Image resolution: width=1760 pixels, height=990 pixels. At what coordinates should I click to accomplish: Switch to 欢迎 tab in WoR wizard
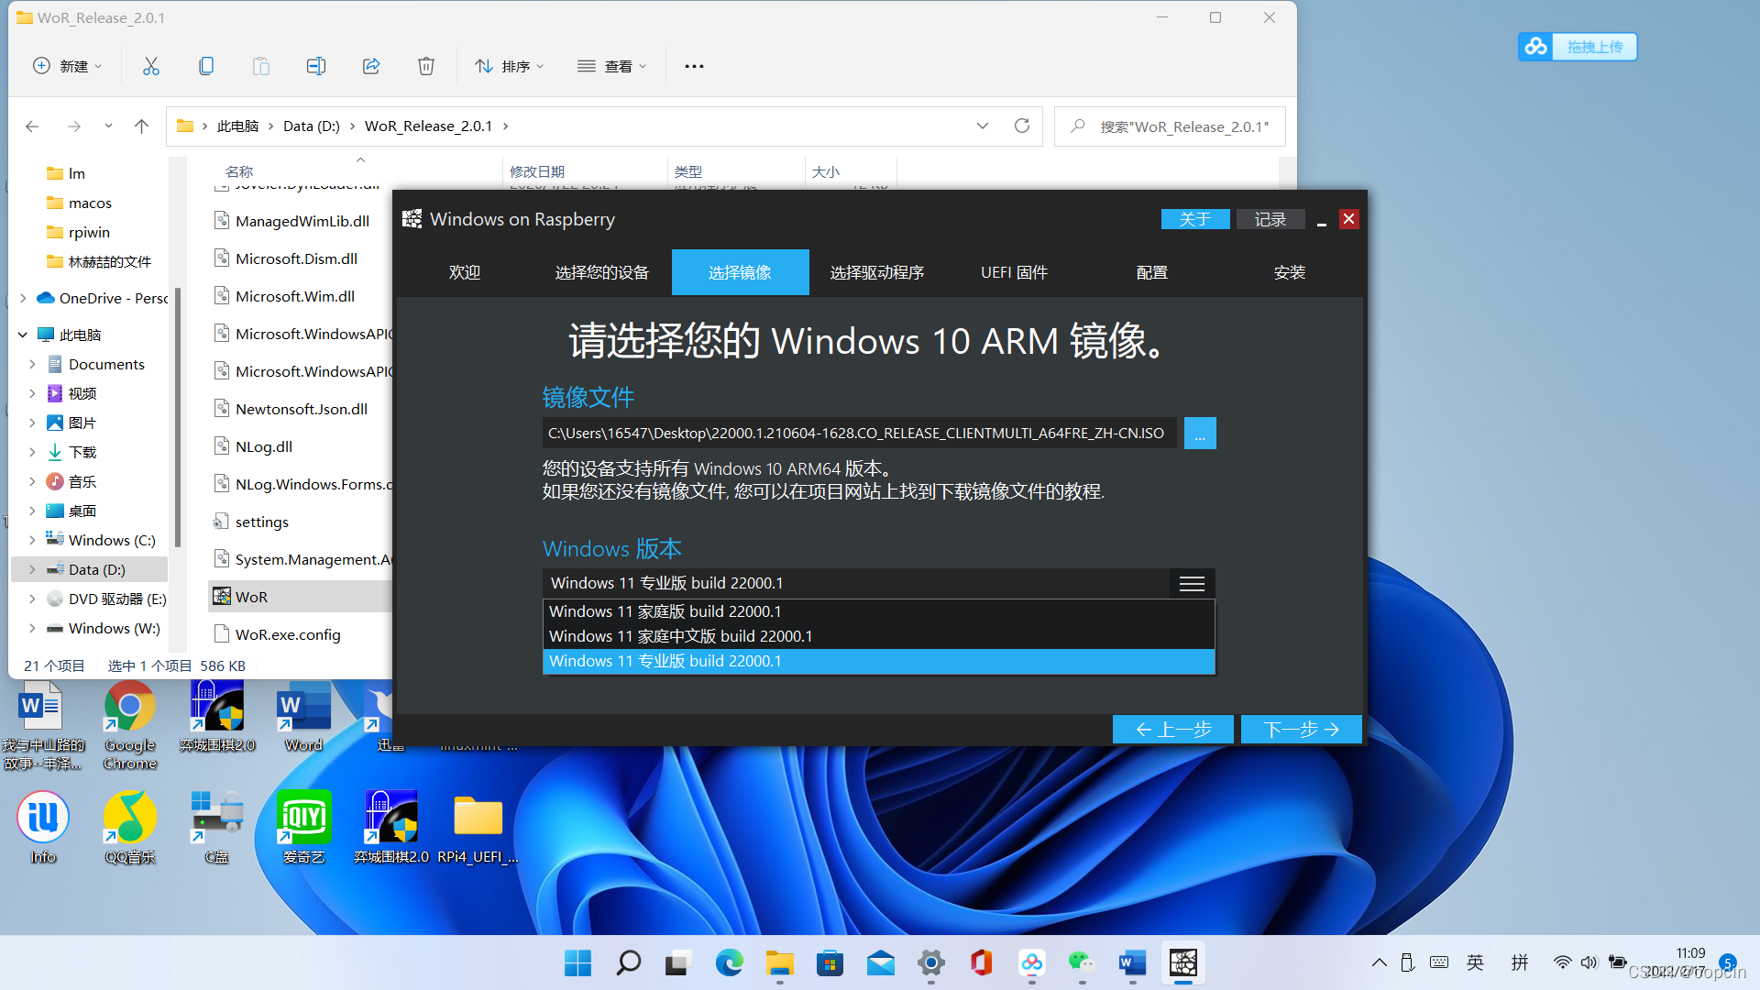coord(463,270)
